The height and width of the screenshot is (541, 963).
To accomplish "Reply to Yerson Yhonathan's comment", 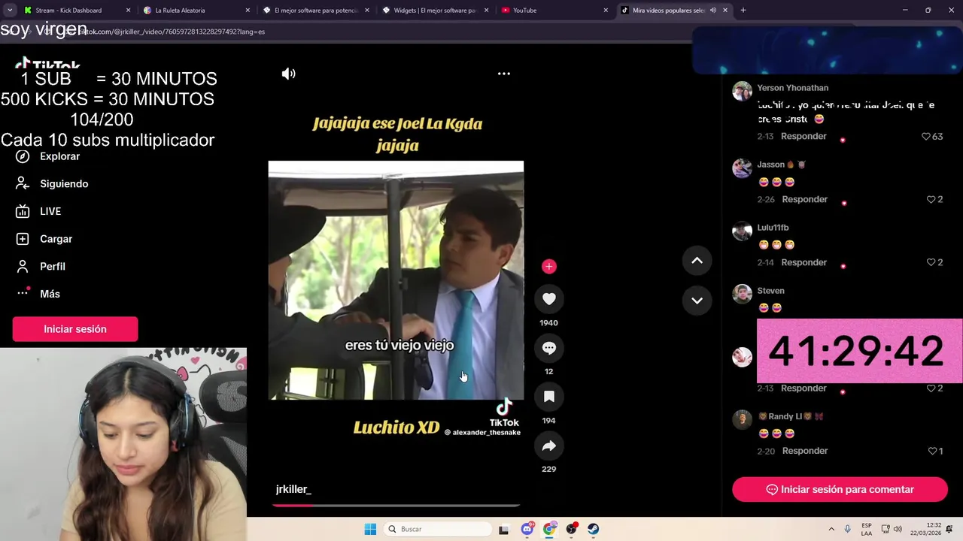I will point(804,136).
